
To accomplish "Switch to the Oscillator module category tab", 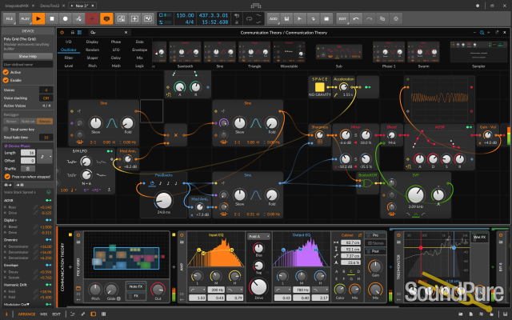I will pyautogui.click(x=69, y=49).
